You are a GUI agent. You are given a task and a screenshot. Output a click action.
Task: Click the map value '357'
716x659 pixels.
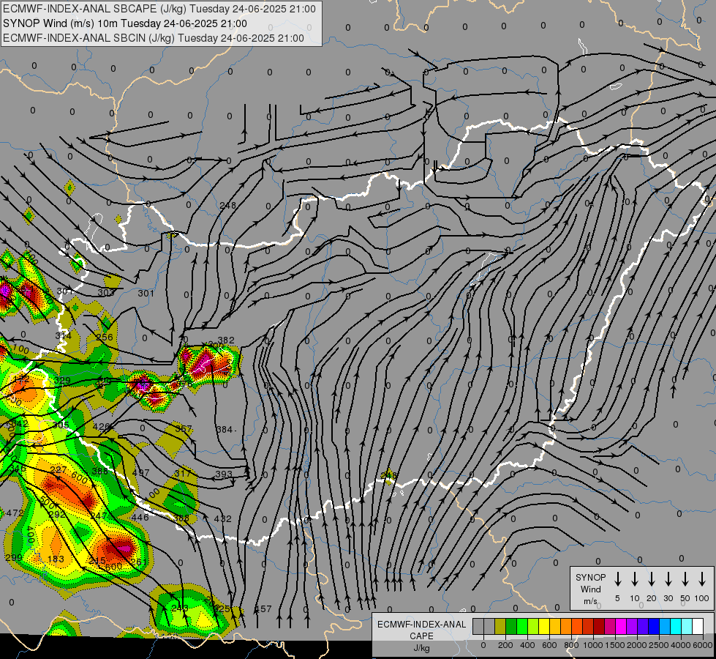184,428
